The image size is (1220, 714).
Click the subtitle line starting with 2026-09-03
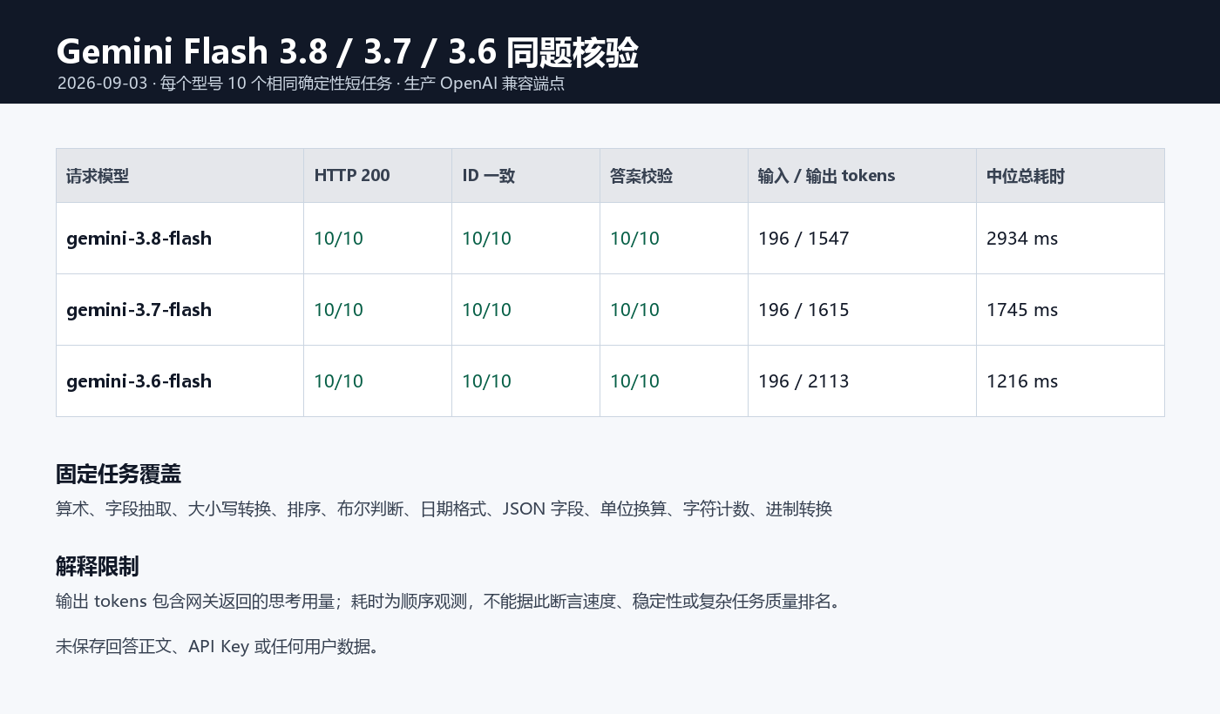pyautogui.click(x=311, y=84)
